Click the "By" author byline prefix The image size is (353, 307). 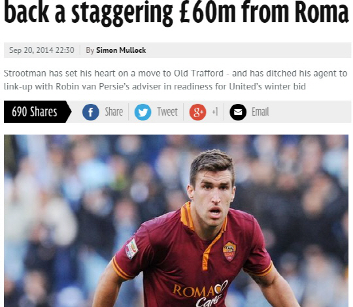90,50
